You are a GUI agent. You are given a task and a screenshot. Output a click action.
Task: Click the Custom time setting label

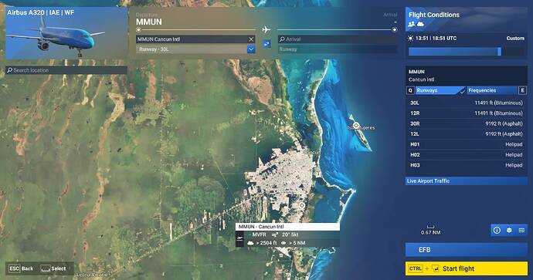[515, 39]
